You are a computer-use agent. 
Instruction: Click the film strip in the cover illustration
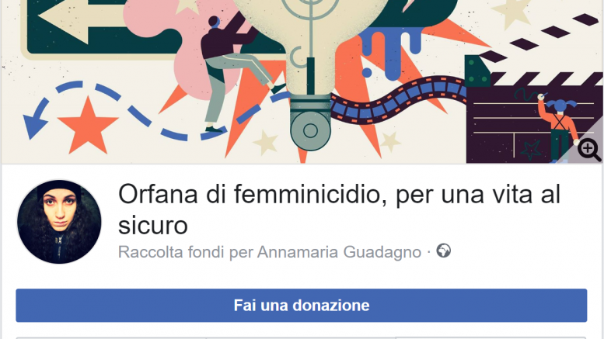(399, 100)
